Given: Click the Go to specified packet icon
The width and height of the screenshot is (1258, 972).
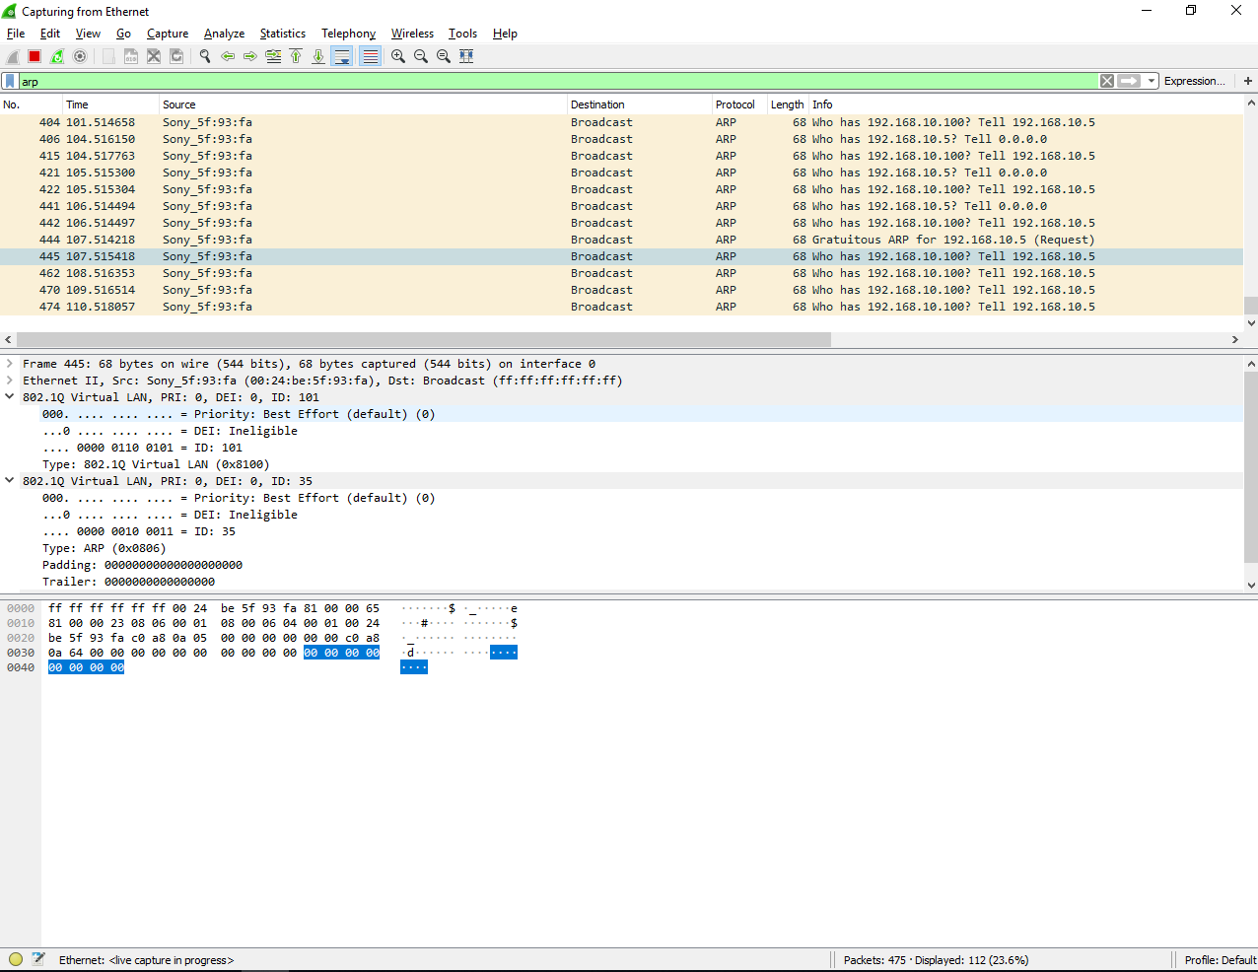Looking at the screenshot, I should click(x=273, y=56).
